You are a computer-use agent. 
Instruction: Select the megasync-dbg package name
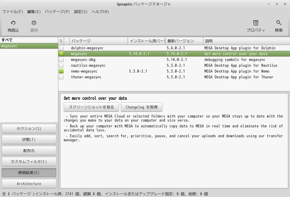click(x=83, y=60)
